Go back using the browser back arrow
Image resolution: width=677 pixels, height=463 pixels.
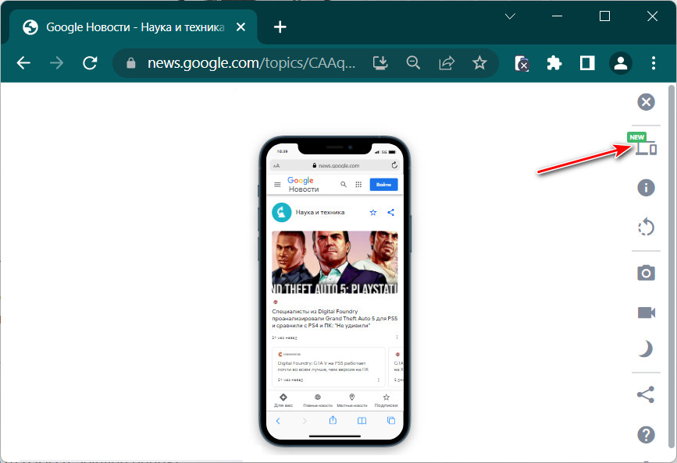click(x=23, y=63)
